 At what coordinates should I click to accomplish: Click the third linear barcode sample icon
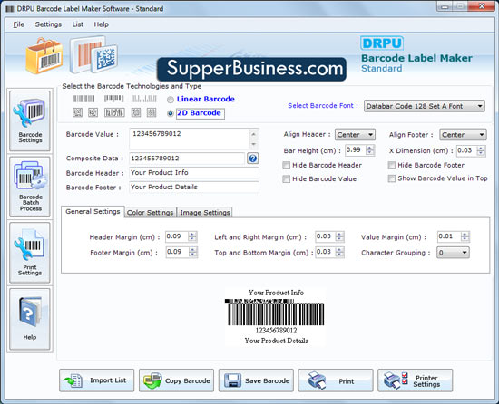coord(144,99)
